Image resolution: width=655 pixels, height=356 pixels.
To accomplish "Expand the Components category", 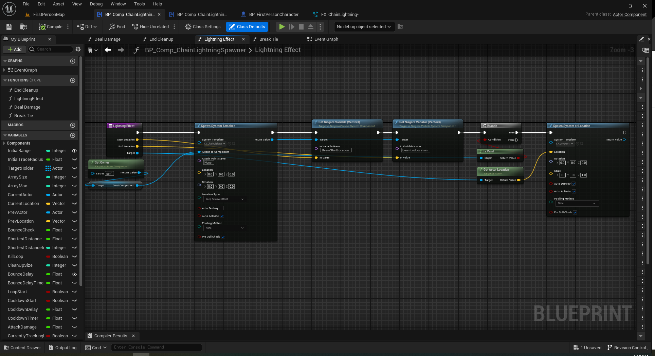I will tap(4, 144).
